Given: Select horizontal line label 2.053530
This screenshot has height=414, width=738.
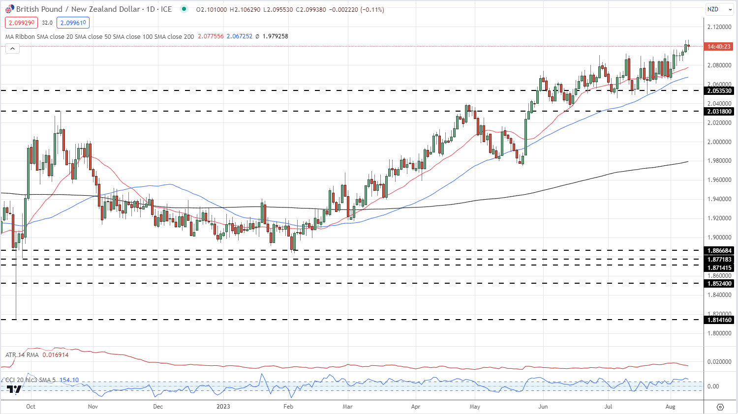Looking at the screenshot, I should click(719, 91).
